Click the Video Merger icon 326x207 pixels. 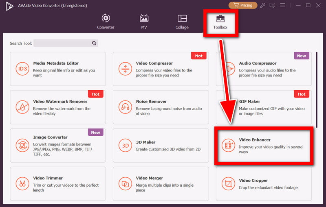(x=125, y=183)
